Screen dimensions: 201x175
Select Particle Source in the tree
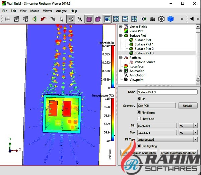(x=145, y=62)
